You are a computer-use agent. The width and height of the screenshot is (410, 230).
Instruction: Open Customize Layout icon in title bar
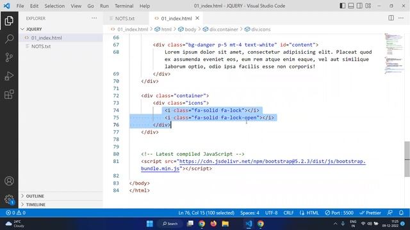tap(368, 6)
